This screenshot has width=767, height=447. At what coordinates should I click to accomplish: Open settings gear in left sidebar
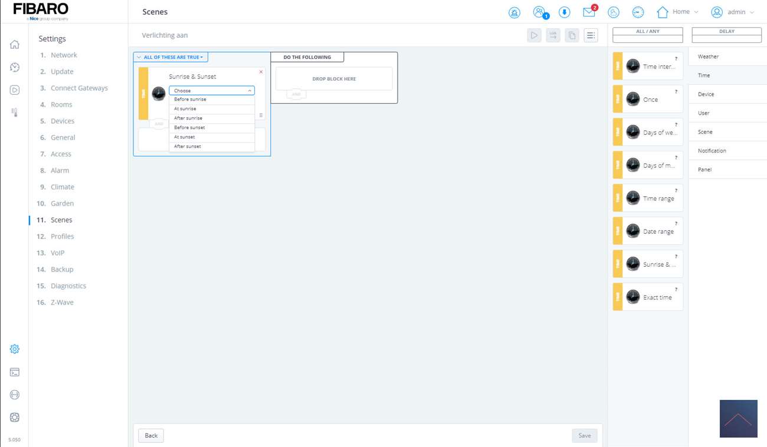click(15, 349)
